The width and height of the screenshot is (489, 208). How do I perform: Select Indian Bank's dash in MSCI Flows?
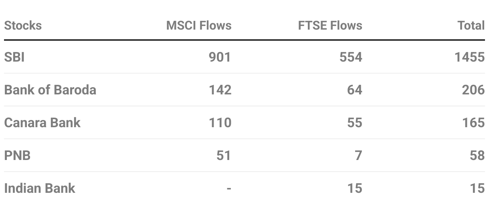tap(229, 188)
